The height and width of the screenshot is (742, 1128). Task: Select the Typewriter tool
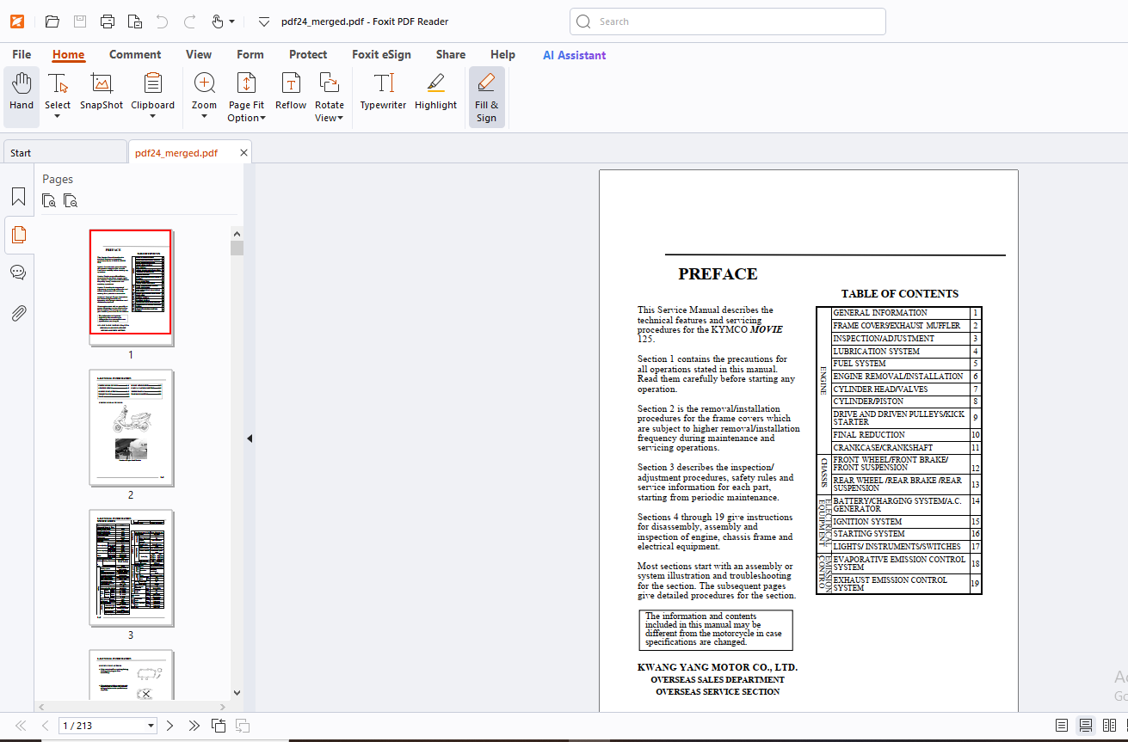coord(383,91)
